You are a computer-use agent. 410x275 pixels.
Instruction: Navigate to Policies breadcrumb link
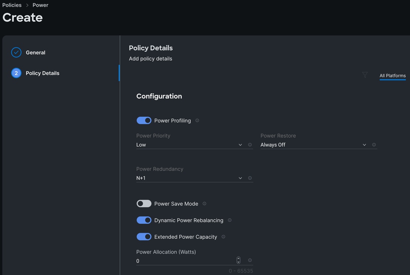(x=12, y=5)
